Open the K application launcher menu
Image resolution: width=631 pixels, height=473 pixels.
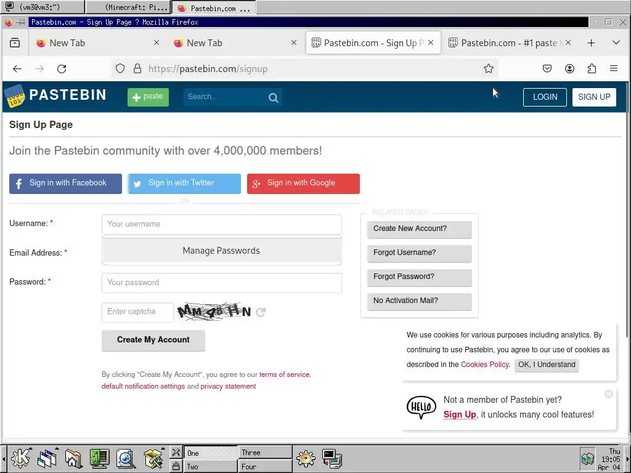click(x=20, y=458)
